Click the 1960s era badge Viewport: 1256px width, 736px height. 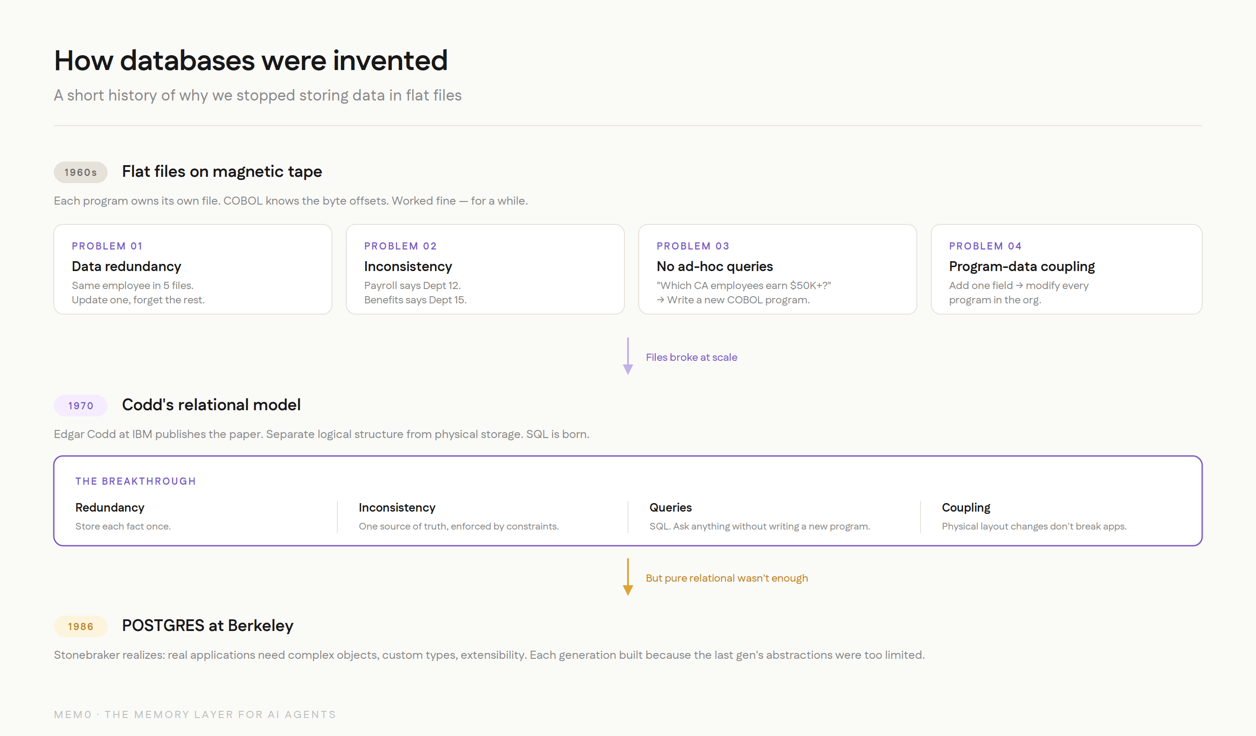click(80, 172)
